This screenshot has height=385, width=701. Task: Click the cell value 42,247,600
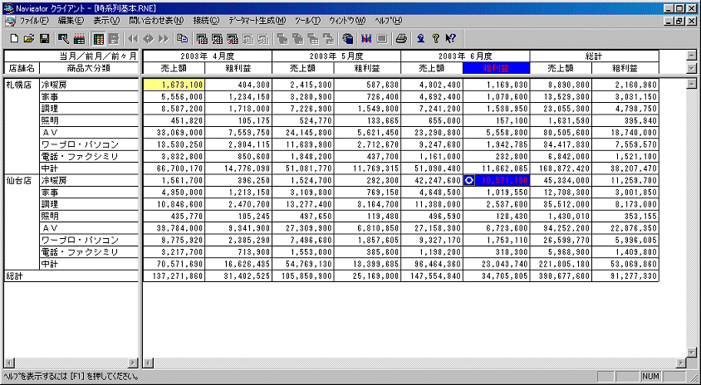(x=432, y=180)
